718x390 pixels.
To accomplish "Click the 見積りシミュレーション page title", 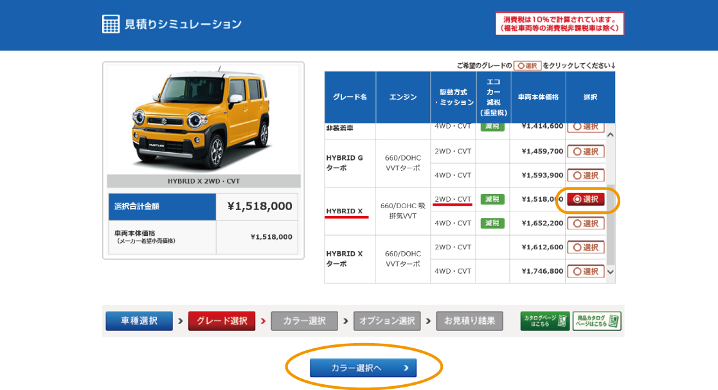I will coord(183,24).
